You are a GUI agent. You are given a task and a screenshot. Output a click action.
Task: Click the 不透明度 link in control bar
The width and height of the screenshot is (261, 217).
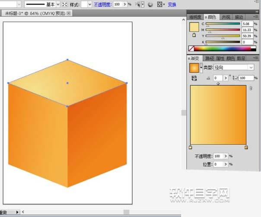click(x=102, y=5)
